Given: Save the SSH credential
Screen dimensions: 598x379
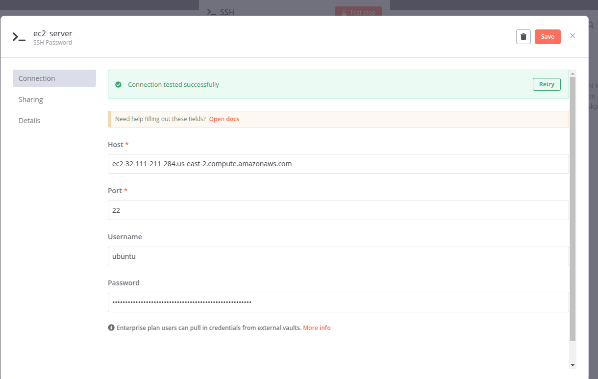Looking at the screenshot, I should pos(548,37).
